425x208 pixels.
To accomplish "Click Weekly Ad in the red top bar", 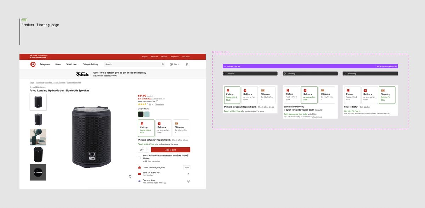I will click(154, 57).
